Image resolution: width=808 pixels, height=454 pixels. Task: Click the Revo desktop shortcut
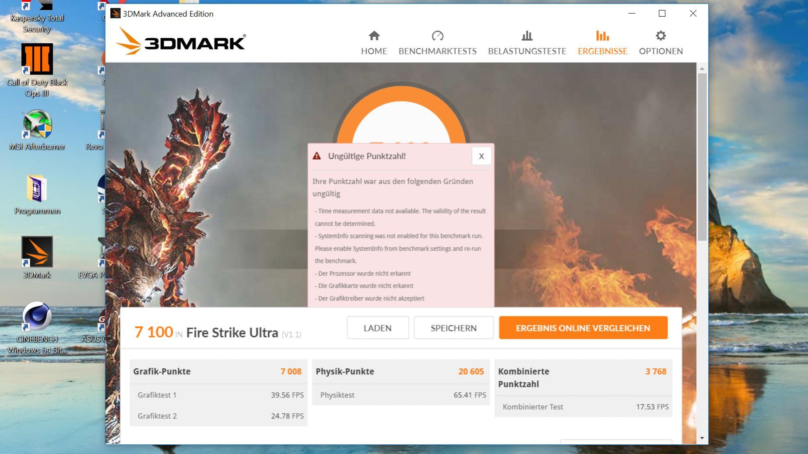[95, 130]
